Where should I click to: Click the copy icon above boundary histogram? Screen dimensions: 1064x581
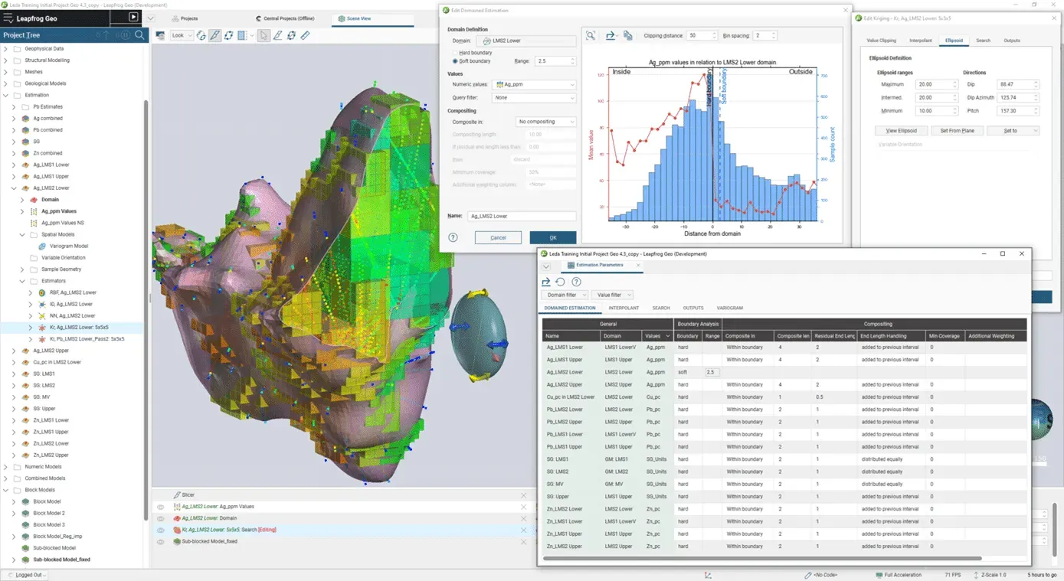[x=628, y=35]
